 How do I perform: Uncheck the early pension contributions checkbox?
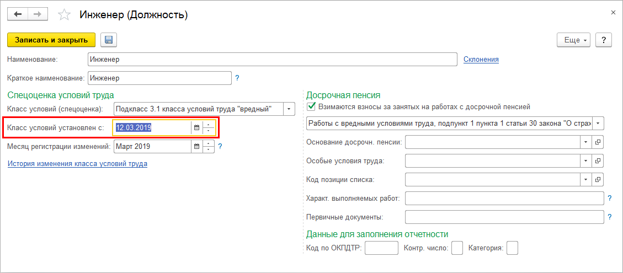(x=311, y=106)
